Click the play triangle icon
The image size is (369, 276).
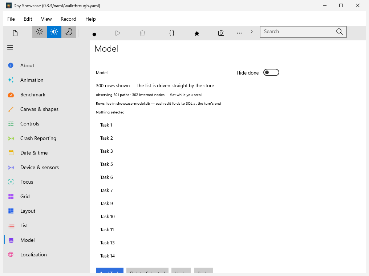point(118,33)
